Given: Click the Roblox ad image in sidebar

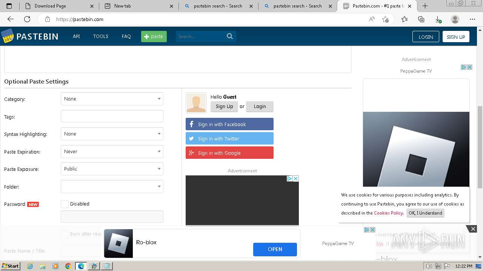Looking at the screenshot, I should [x=416, y=149].
